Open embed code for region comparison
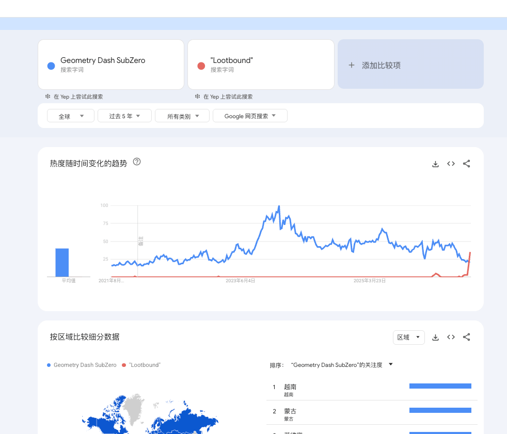 [x=451, y=337]
